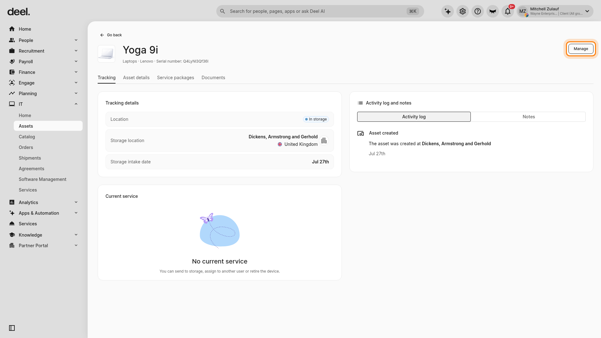Screen dimensions: 601x338
Task: Open Deel AI sparkle icon
Action: pyautogui.click(x=448, y=12)
